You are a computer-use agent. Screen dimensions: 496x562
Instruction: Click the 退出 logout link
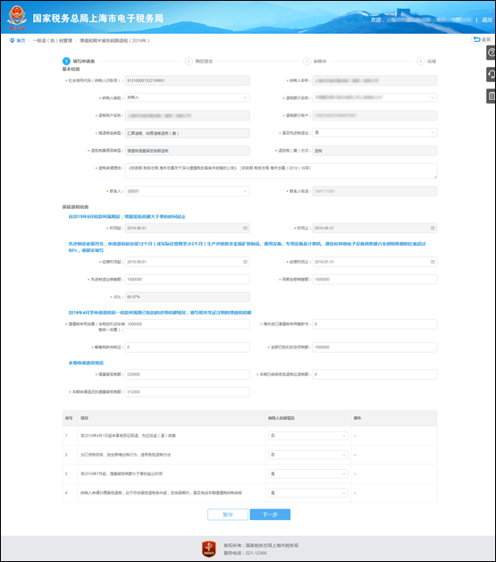point(487,20)
